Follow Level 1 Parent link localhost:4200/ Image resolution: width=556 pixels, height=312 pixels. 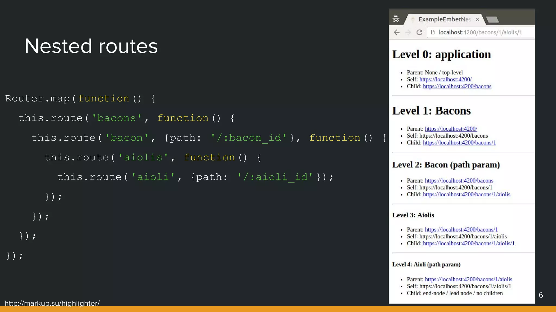451,129
